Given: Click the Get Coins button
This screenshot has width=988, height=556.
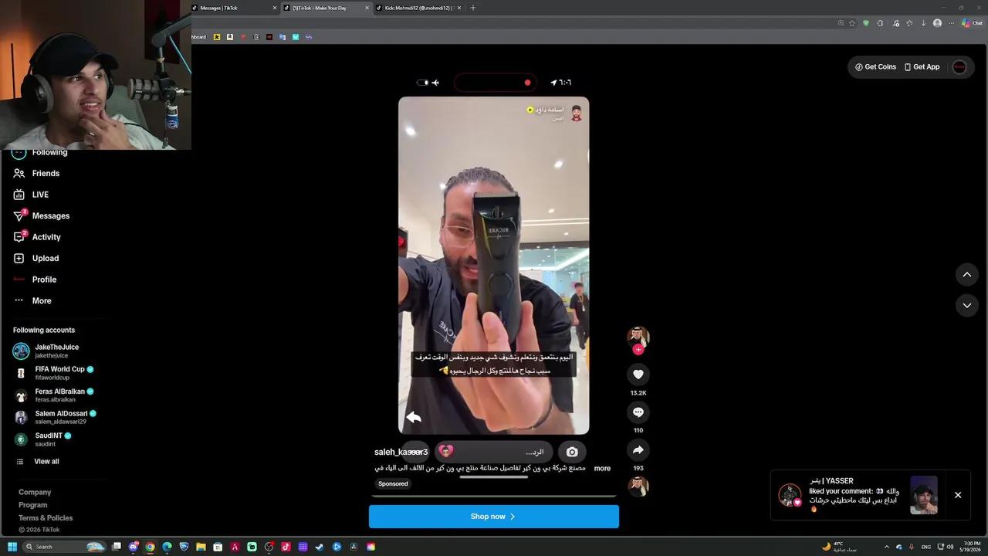Looking at the screenshot, I should coord(875,67).
